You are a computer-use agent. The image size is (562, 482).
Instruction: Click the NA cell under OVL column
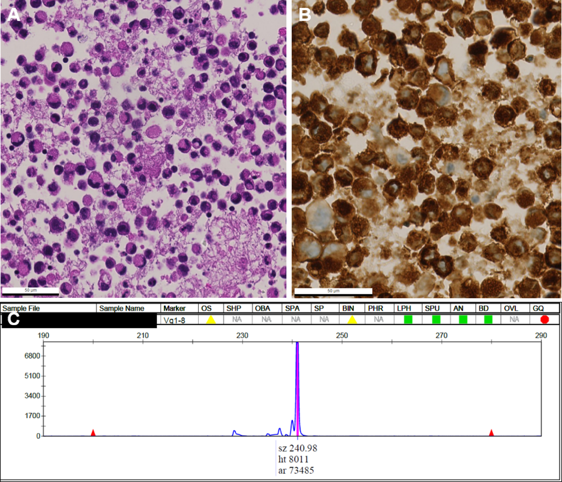point(514,319)
